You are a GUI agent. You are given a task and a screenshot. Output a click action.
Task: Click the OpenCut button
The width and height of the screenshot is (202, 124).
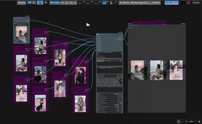click(x=124, y=3)
